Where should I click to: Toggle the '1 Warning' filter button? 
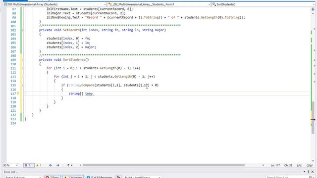[73, 177]
